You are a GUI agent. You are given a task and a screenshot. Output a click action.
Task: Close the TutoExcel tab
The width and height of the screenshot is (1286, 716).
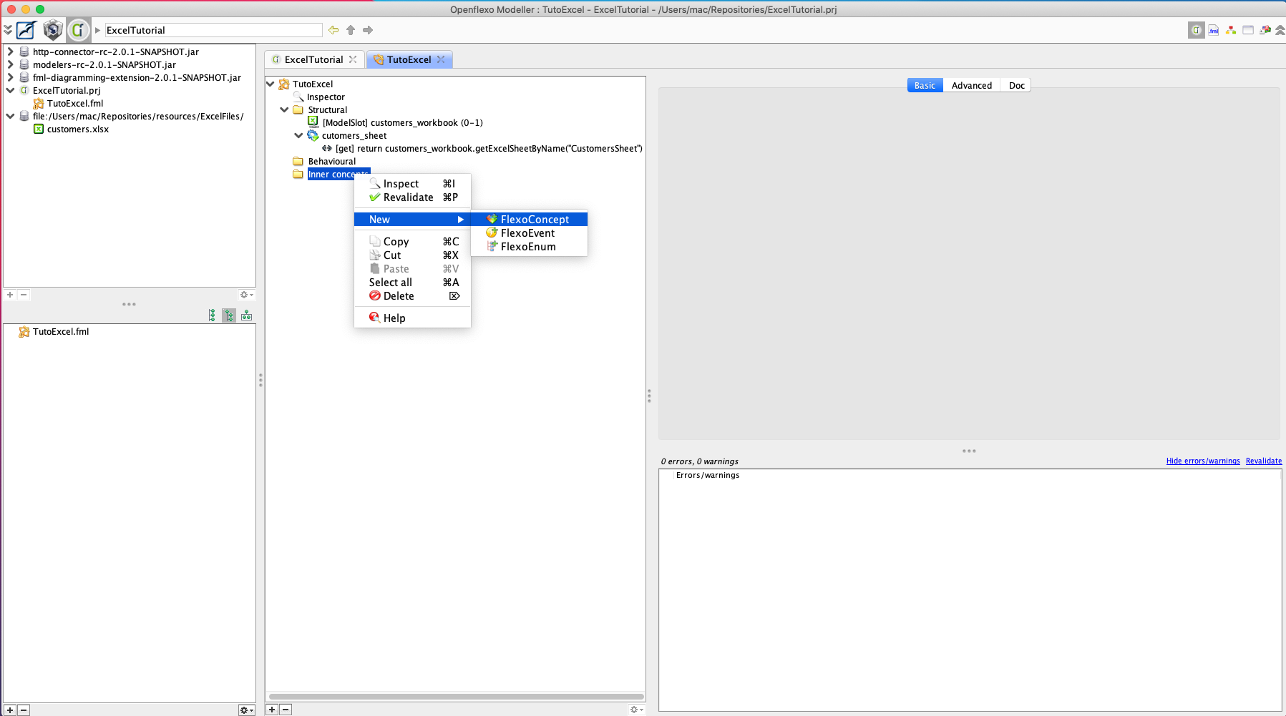click(x=441, y=59)
